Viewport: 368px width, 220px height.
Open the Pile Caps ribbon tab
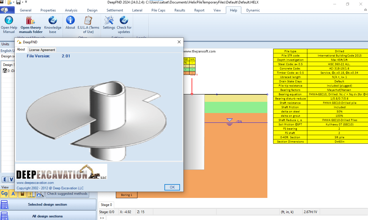pyautogui.click(x=158, y=10)
